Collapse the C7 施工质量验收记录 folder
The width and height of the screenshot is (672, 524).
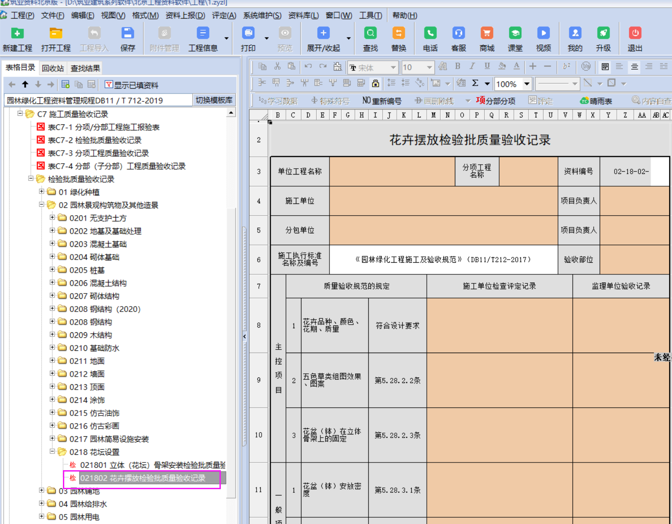(x=20, y=113)
